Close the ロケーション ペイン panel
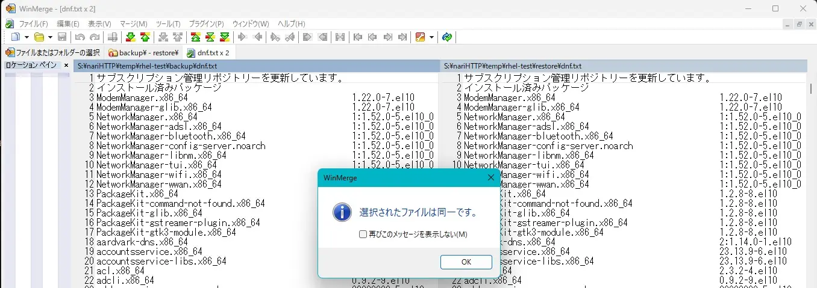This screenshot has width=817, height=288. click(x=66, y=65)
